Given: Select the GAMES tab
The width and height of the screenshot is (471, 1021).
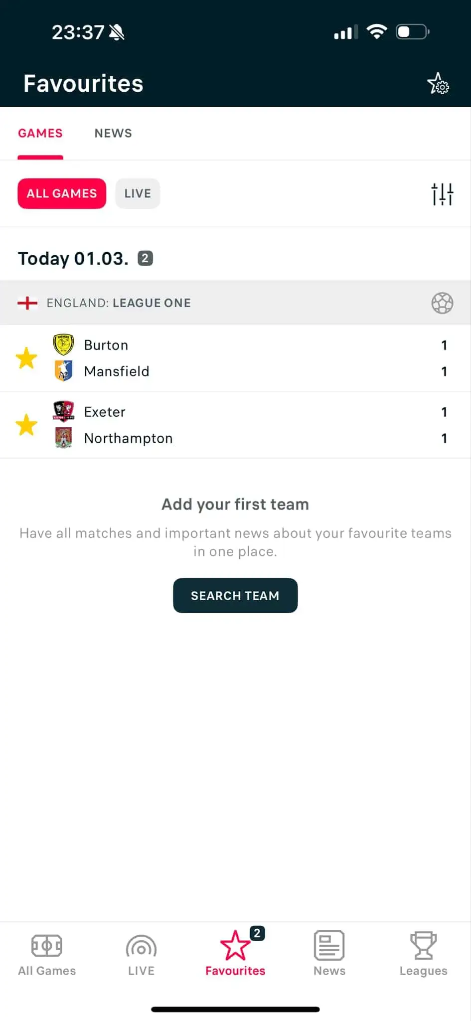Looking at the screenshot, I should [x=40, y=133].
